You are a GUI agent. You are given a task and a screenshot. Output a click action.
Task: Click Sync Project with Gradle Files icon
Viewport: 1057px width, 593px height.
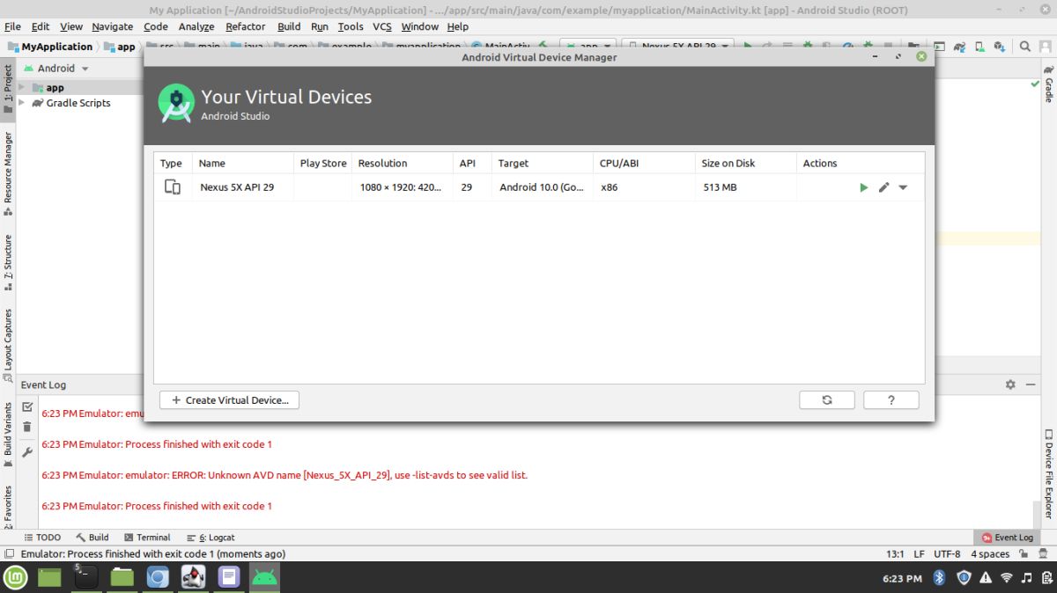point(960,47)
